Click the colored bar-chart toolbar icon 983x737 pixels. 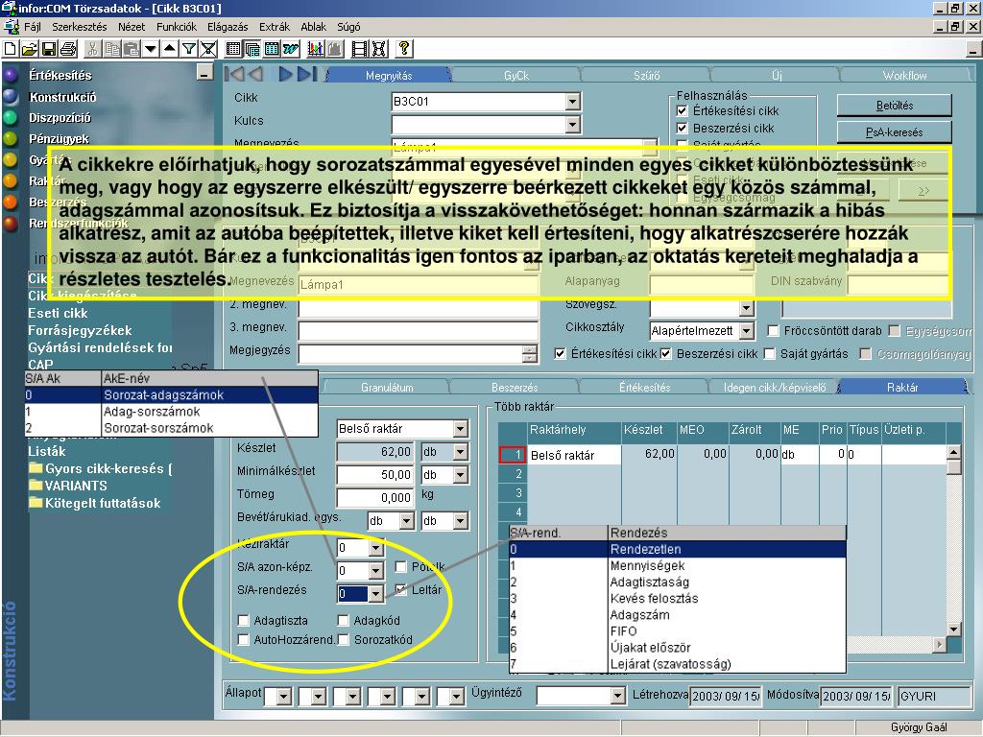tap(316, 48)
